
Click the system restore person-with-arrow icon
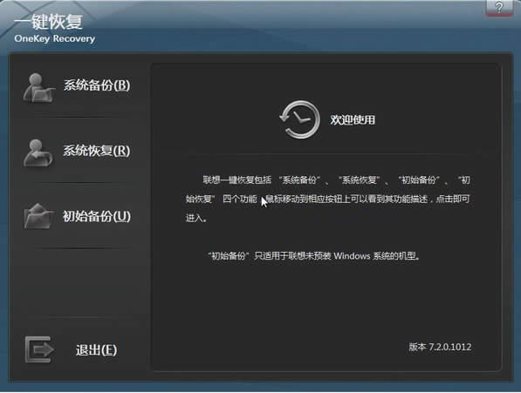coord(38,152)
